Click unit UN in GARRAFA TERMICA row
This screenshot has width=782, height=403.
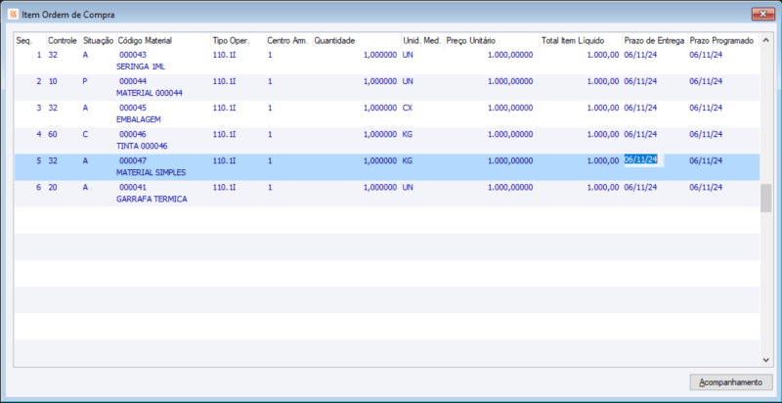coord(408,187)
